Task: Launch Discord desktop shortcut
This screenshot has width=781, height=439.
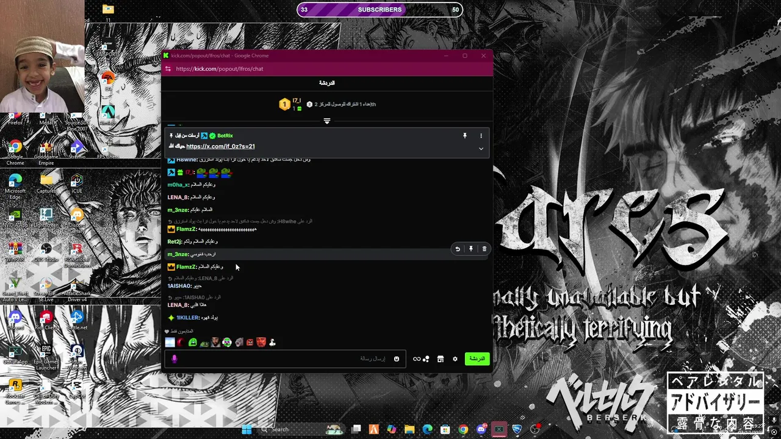Action: pos(15,320)
